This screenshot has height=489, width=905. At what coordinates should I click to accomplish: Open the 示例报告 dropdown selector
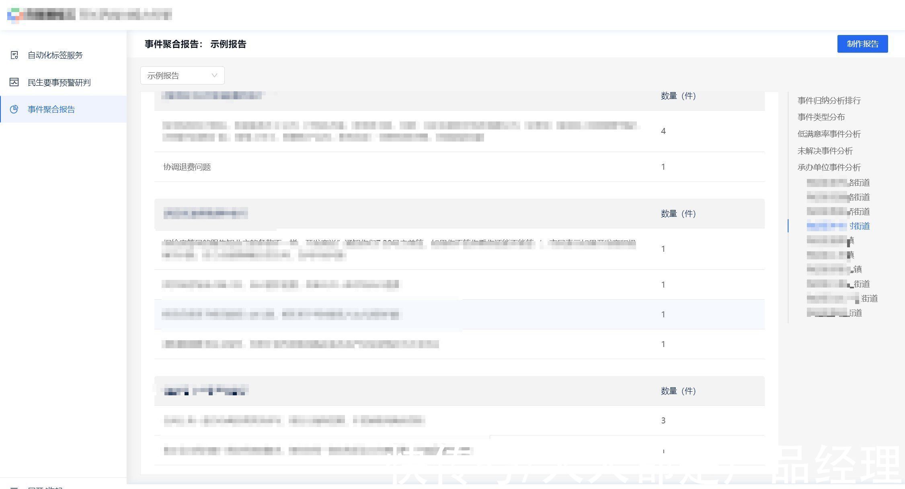pyautogui.click(x=182, y=76)
